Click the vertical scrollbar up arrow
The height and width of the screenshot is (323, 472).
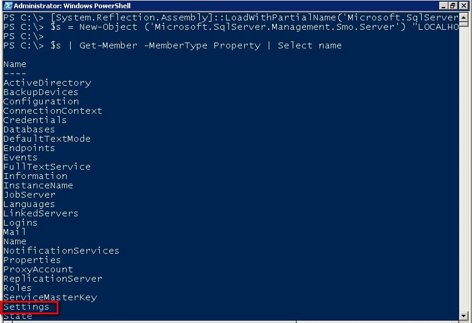pos(464,17)
